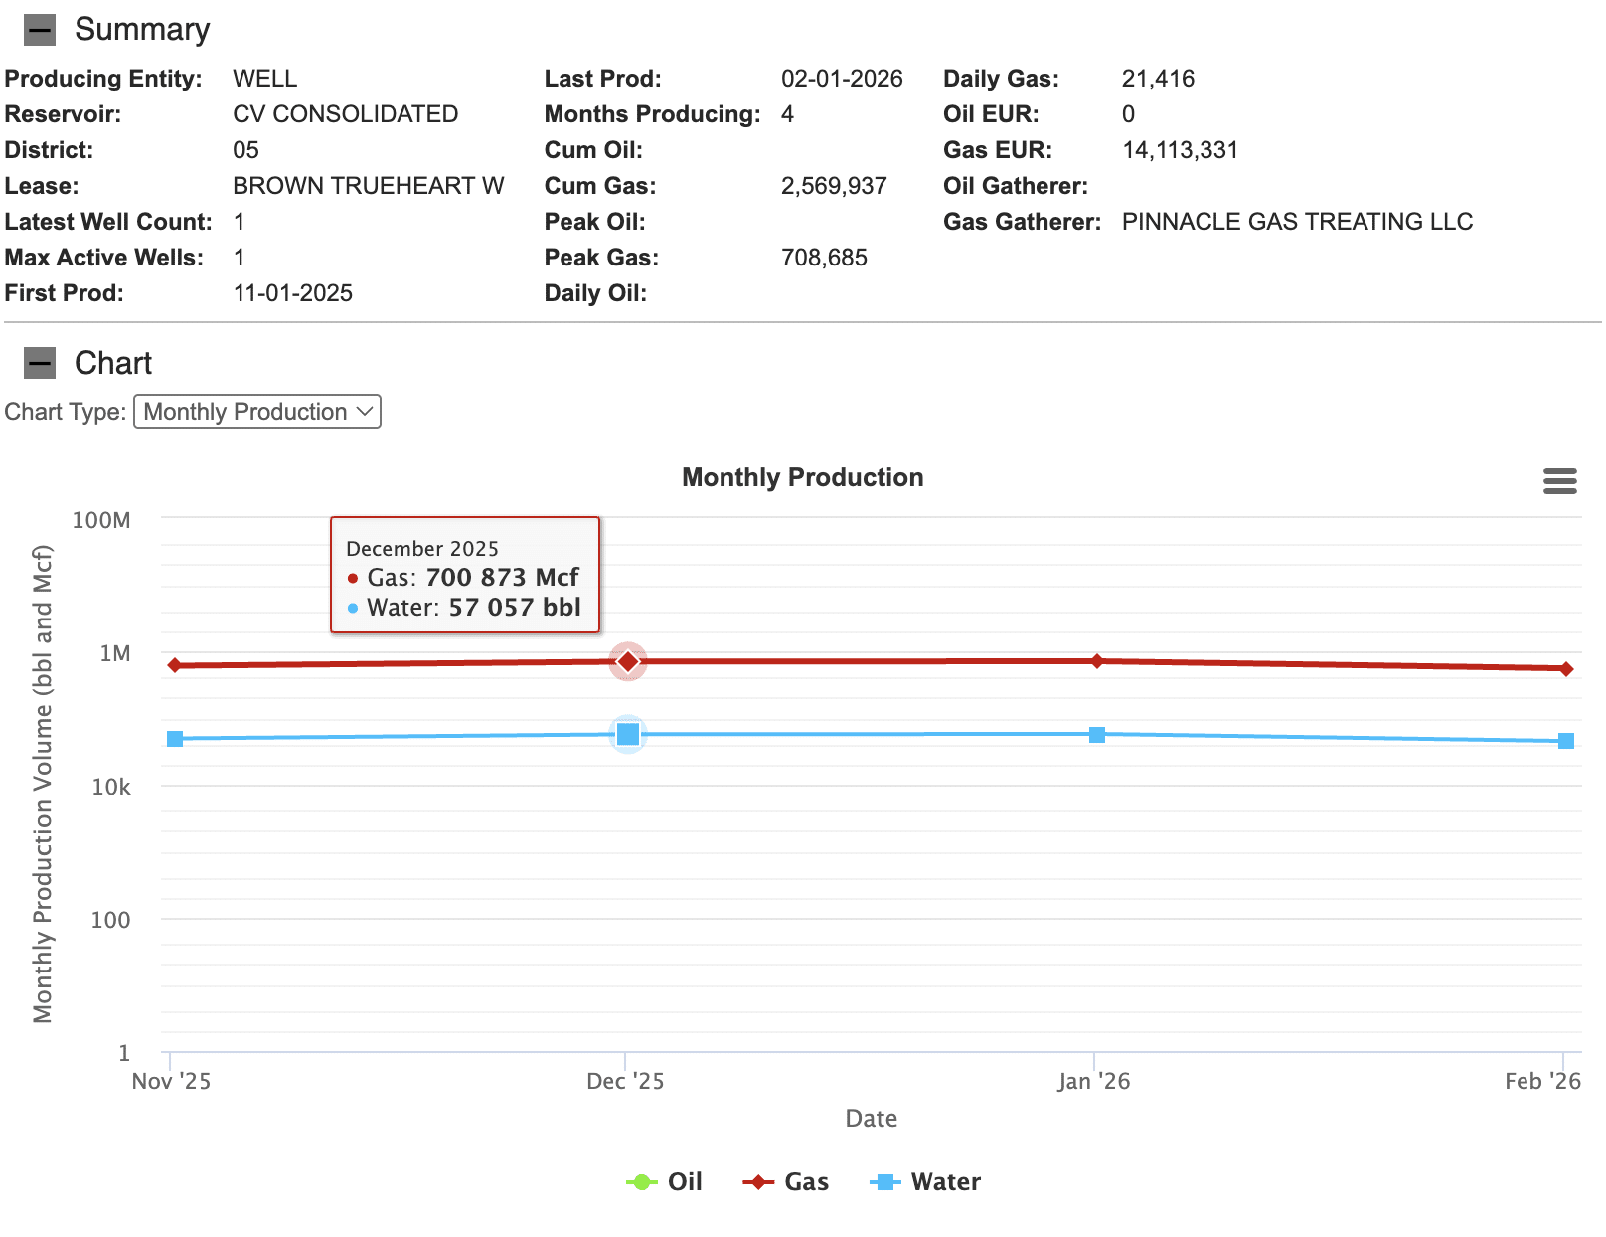Click the Summary heading text

(142, 30)
